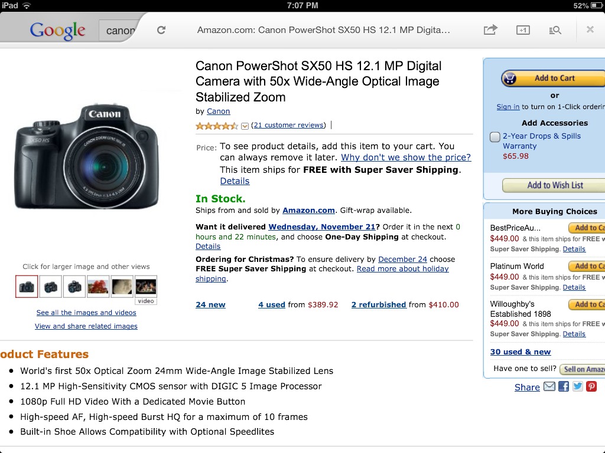Click the Add to Cart button

click(553, 78)
